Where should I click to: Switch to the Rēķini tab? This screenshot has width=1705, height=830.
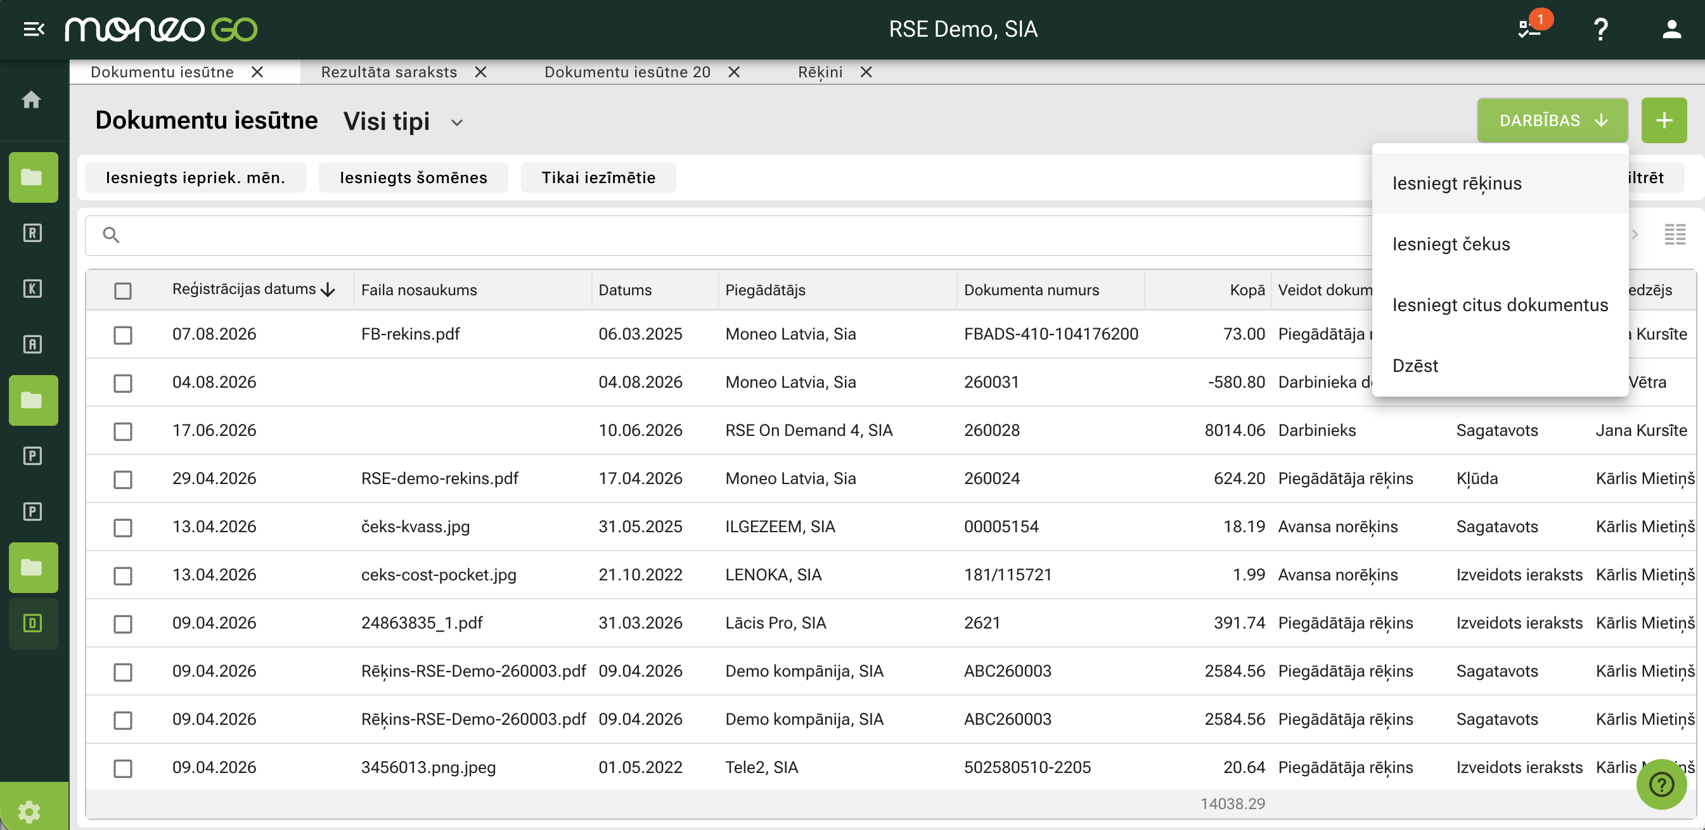tap(820, 72)
